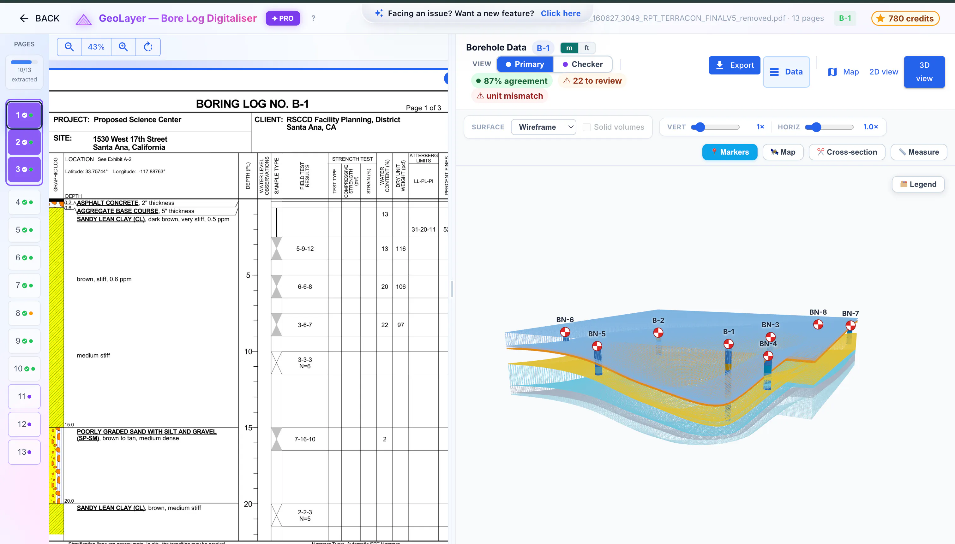The width and height of the screenshot is (955, 544).
Task: Click 'ASPHALT CONCRETE' layer description
Action: click(x=107, y=203)
